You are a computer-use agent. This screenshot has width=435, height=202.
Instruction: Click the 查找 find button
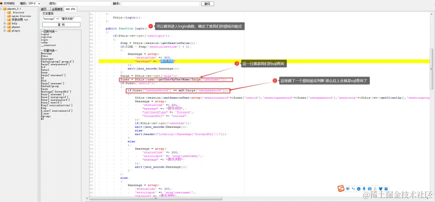[x=61, y=25]
